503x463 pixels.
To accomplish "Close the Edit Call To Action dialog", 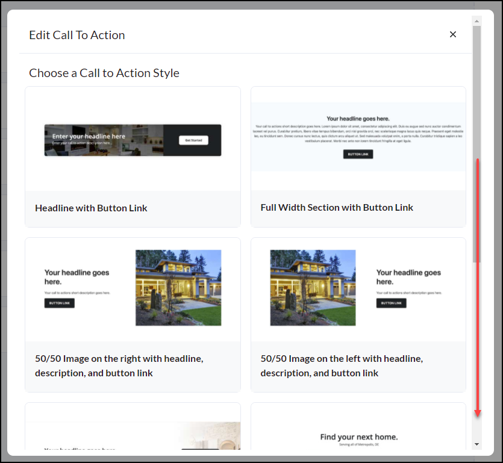I will click(x=452, y=34).
